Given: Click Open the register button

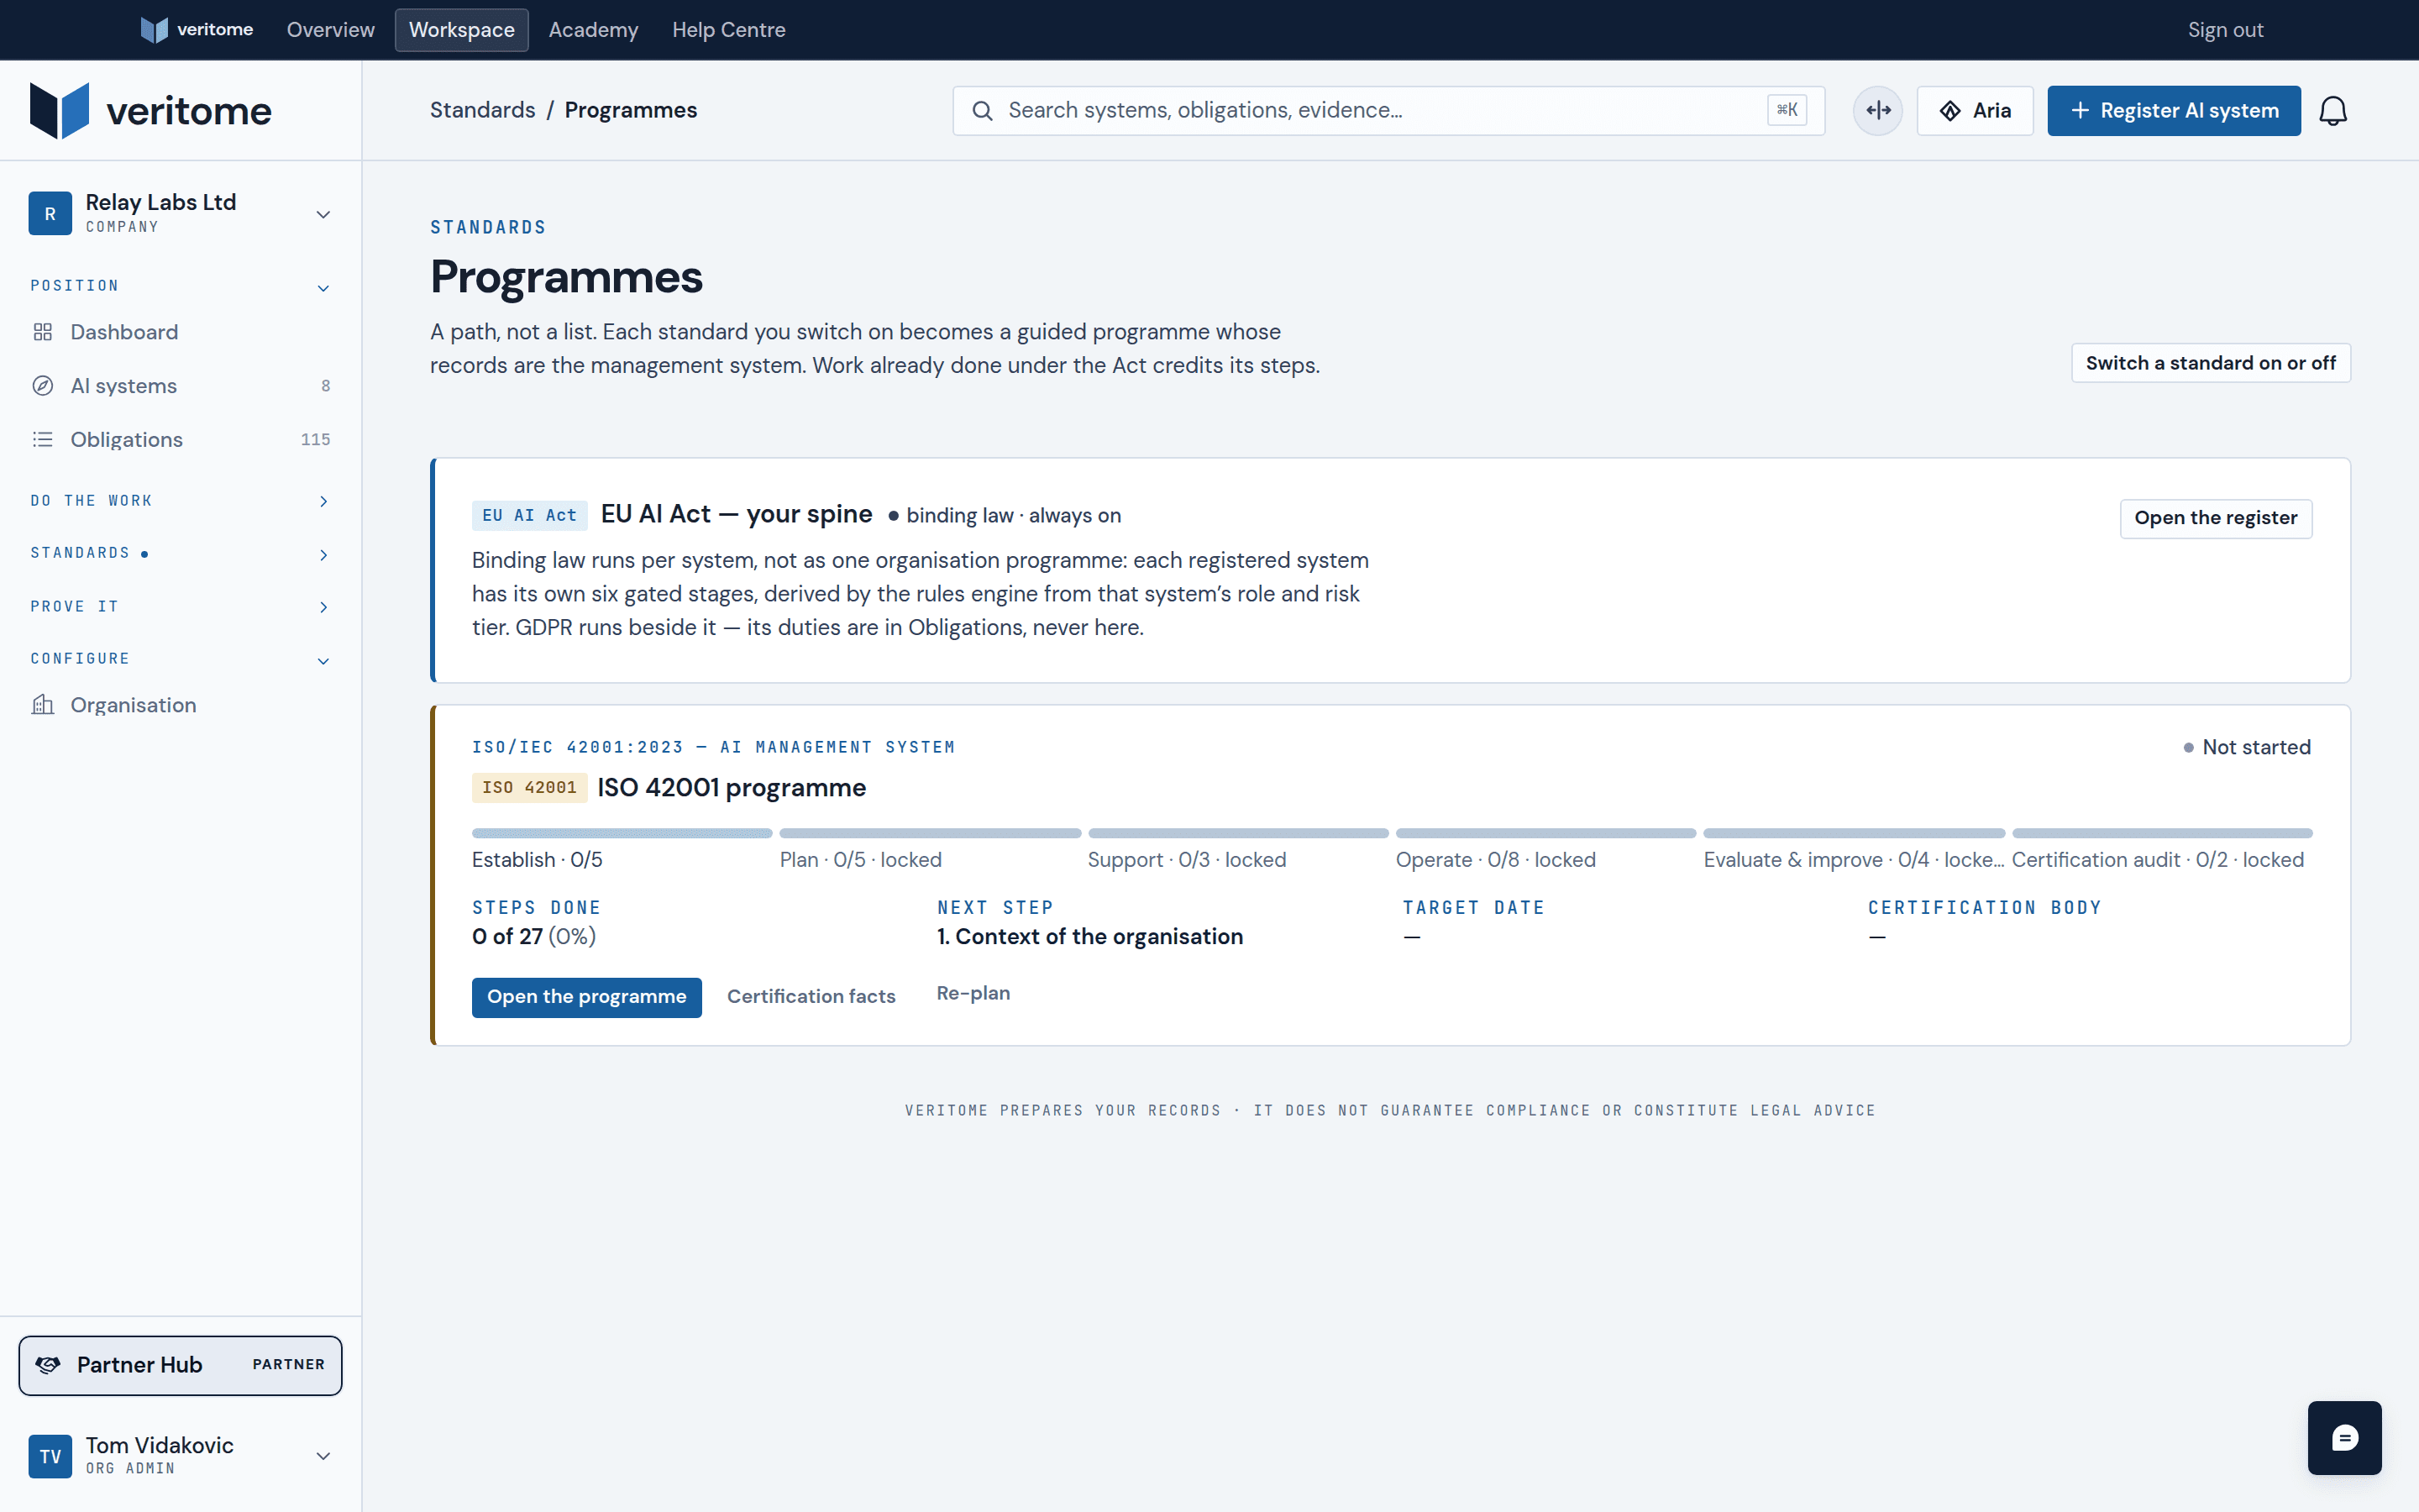Looking at the screenshot, I should pyautogui.click(x=2215, y=518).
